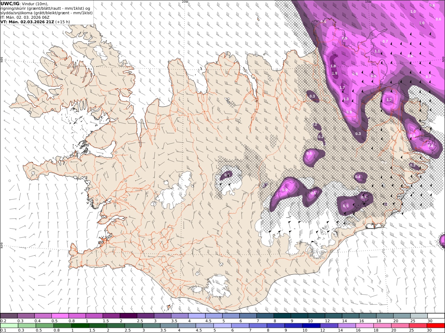Click the '1.1' snowfall value on the map
This screenshot has width=445, height=333.
pos(377,51)
